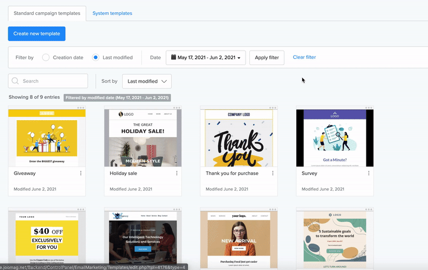Open the Holiday sale template thumbnail
The width and height of the screenshot is (428, 270).
(x=143, y=138)
